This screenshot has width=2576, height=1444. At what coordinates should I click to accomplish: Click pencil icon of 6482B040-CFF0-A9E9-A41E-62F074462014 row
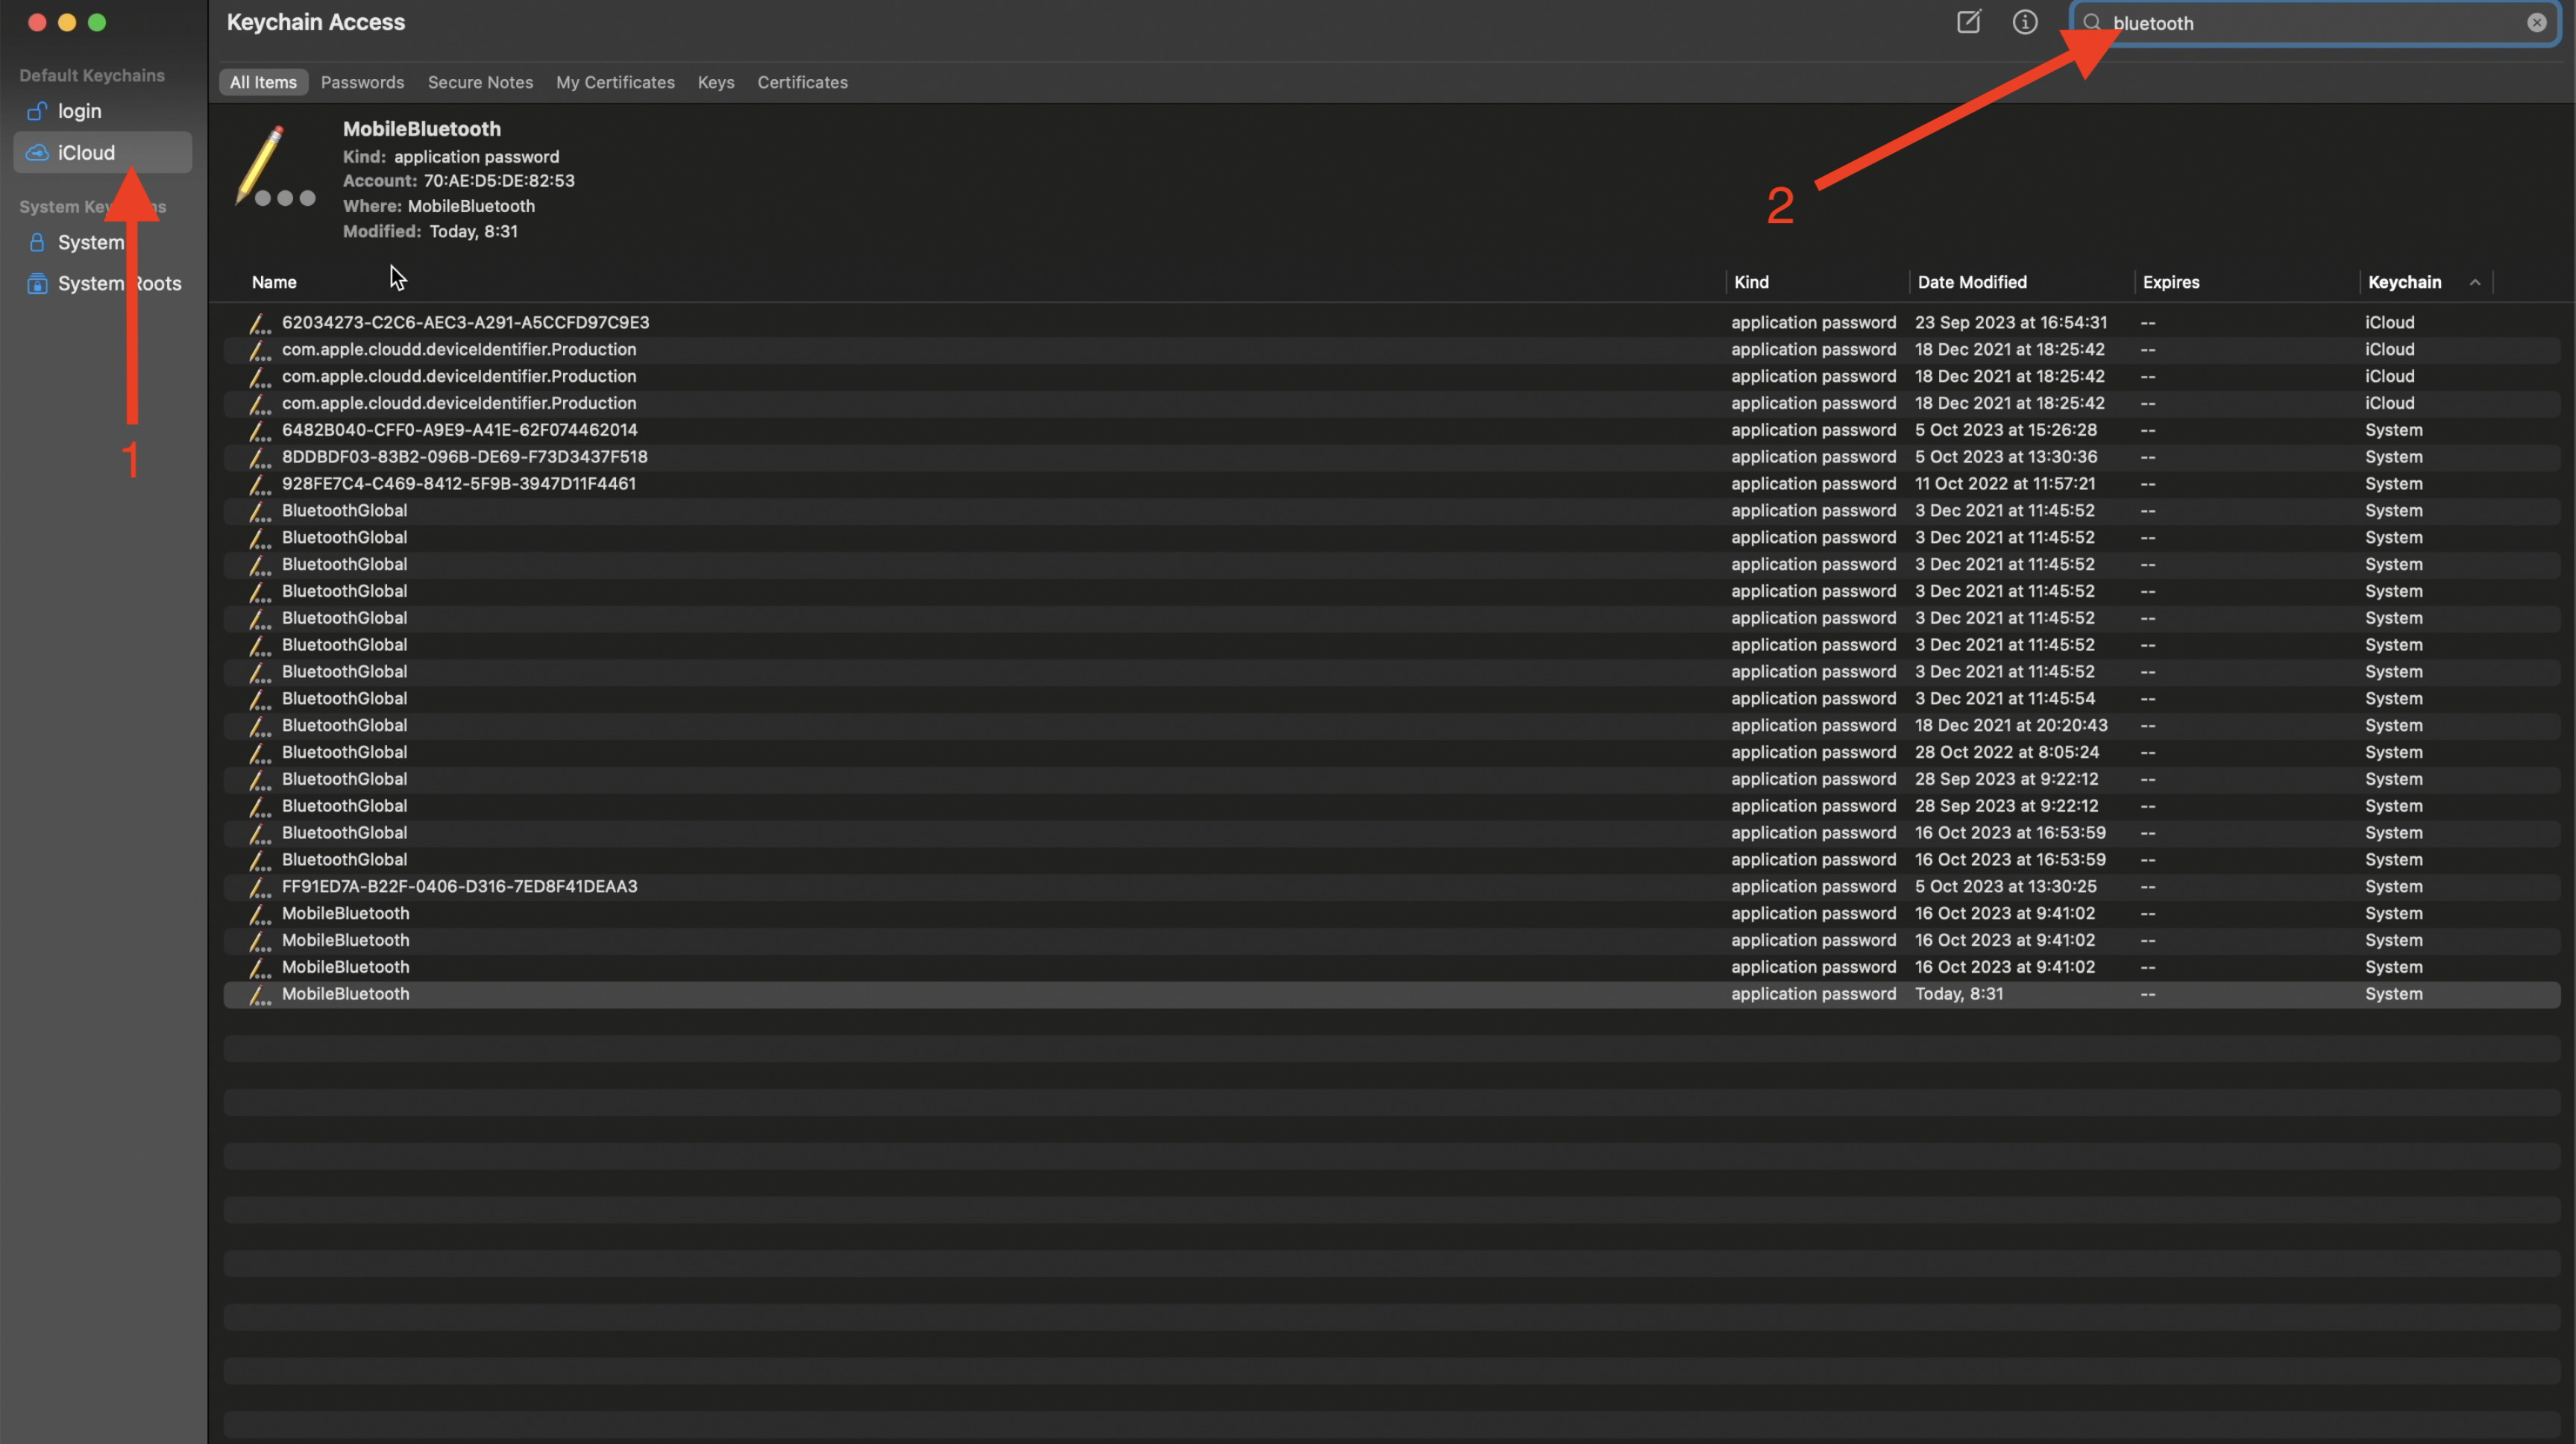260,430
